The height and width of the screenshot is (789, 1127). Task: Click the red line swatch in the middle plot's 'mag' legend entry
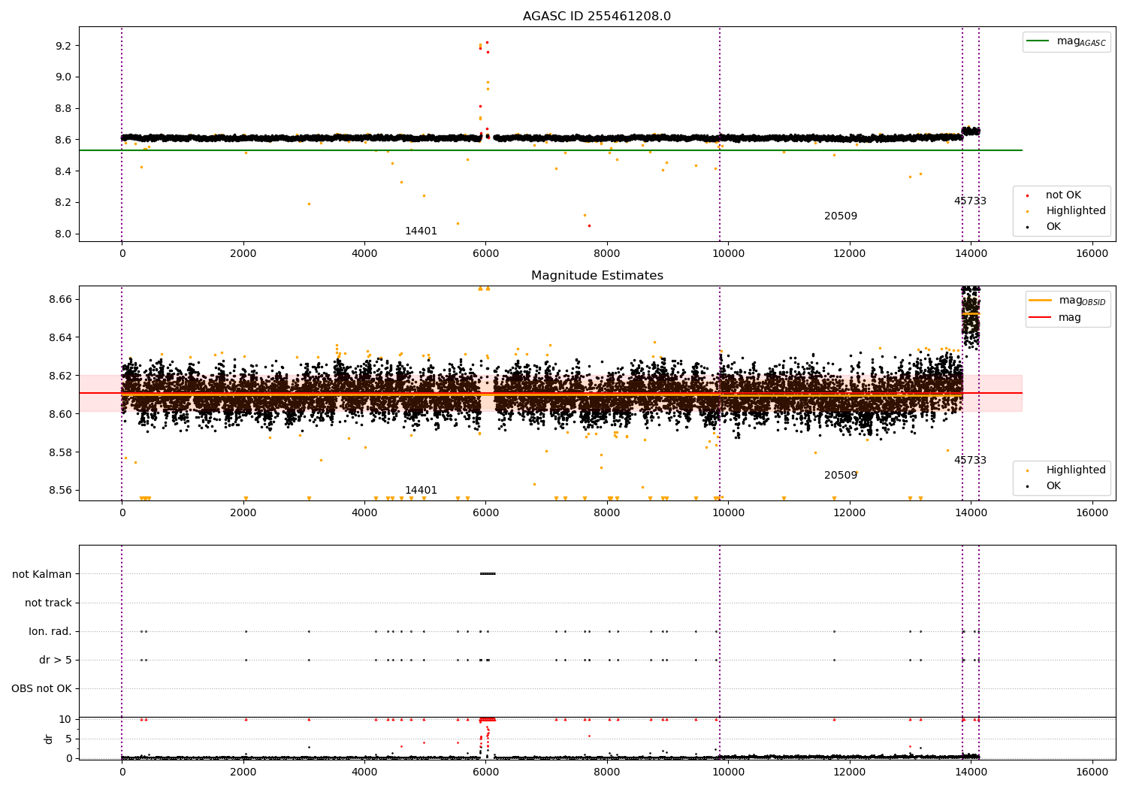click(x=1040, y=317)
